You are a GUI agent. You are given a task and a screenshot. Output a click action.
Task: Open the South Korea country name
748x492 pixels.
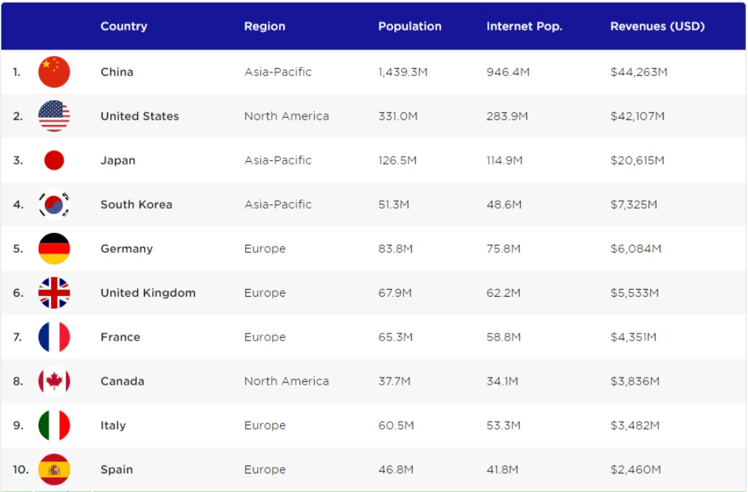[x=136, y=204]
